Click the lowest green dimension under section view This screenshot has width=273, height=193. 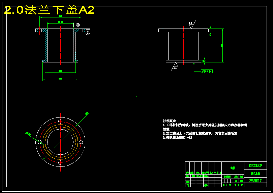coord(60,79)
